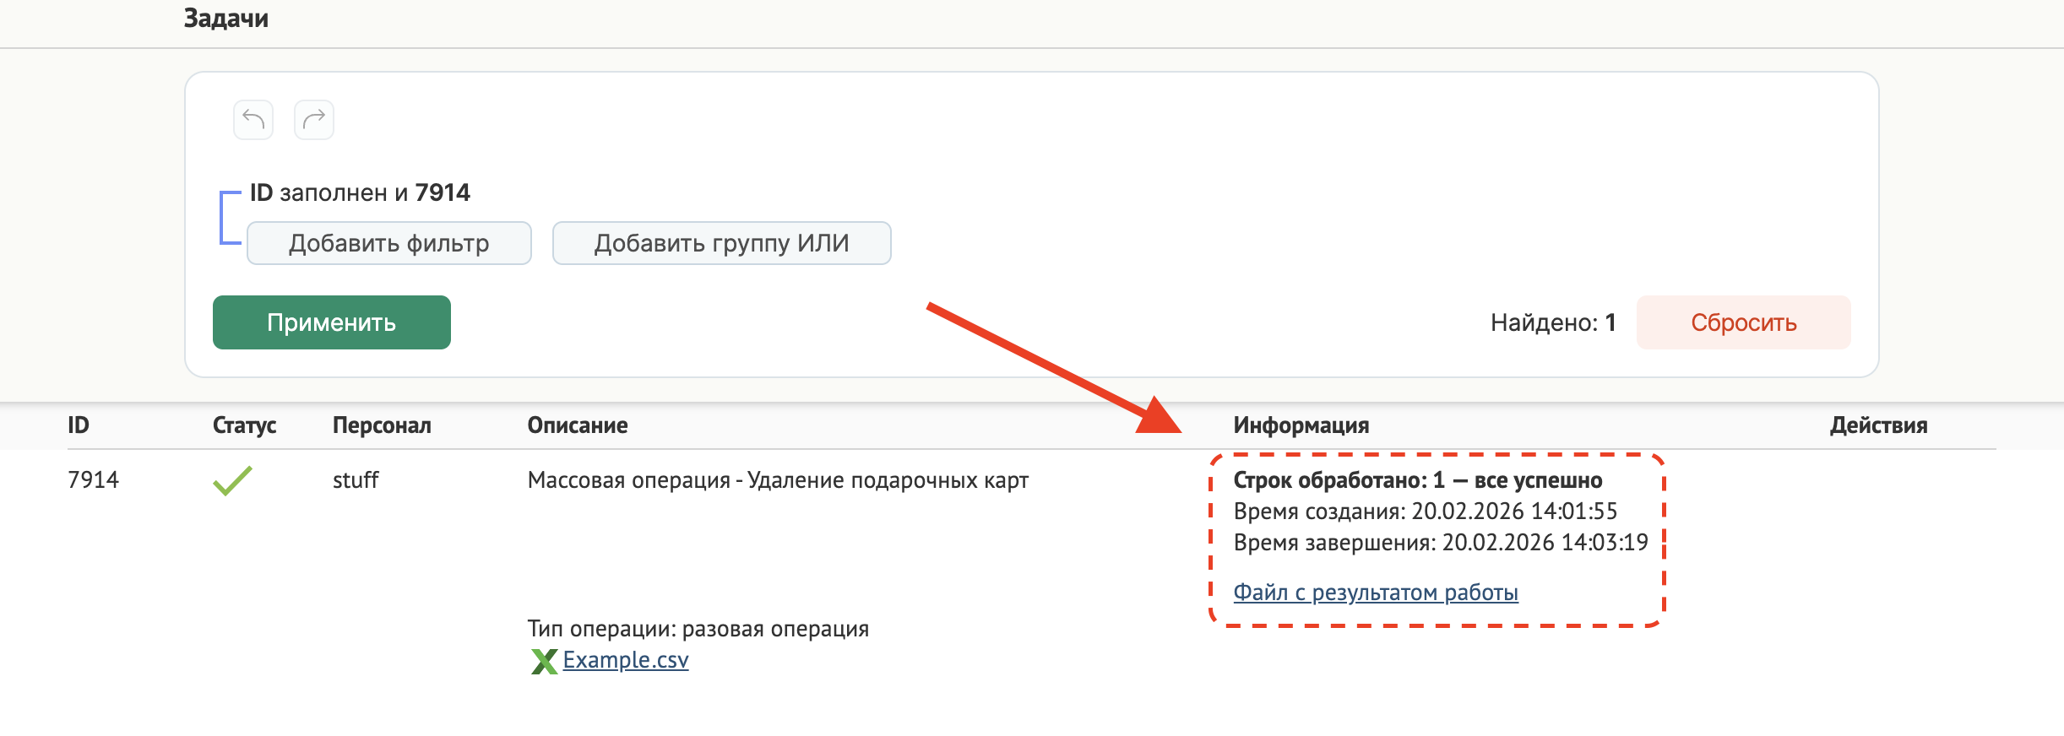Click the undo arrow icon
Viewport: 2064px width, 736px height.
pos(253,119)
